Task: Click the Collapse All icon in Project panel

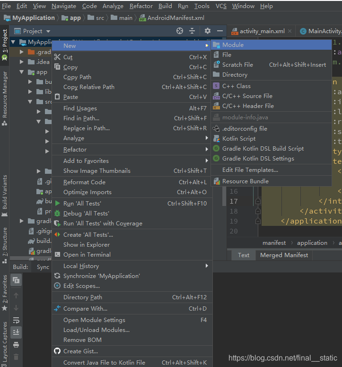Action: (x=192, y=31)
